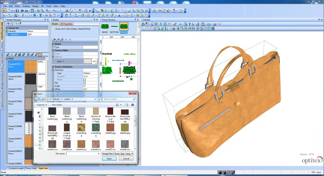Collapse the Used shaders group
The height and width of the screenshot is (176, 324).
point(7,58)
